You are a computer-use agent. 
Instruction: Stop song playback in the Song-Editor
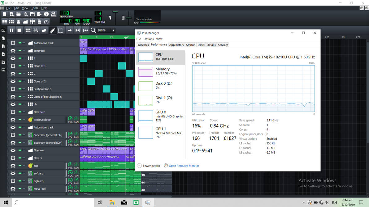(x=19, y=30)
